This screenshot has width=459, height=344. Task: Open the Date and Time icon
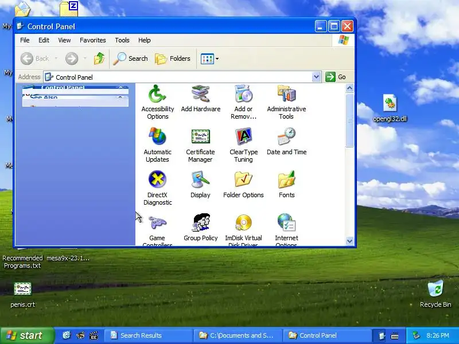click(286, 141)
